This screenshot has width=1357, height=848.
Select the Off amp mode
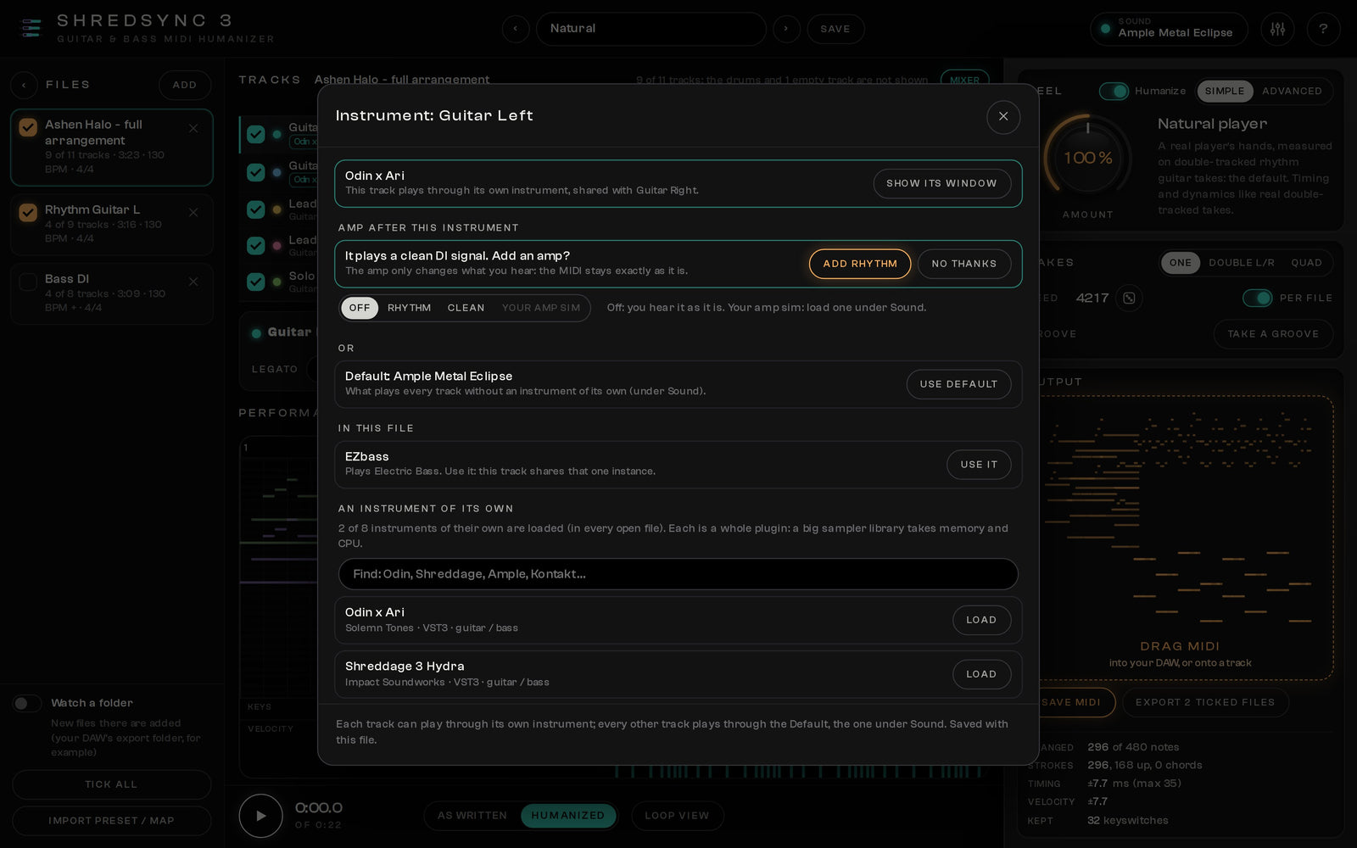click(360, 308)
